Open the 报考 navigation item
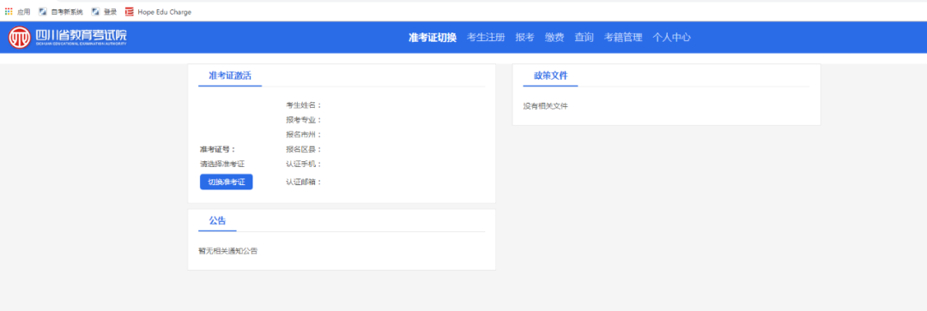 tap(524, 37)
